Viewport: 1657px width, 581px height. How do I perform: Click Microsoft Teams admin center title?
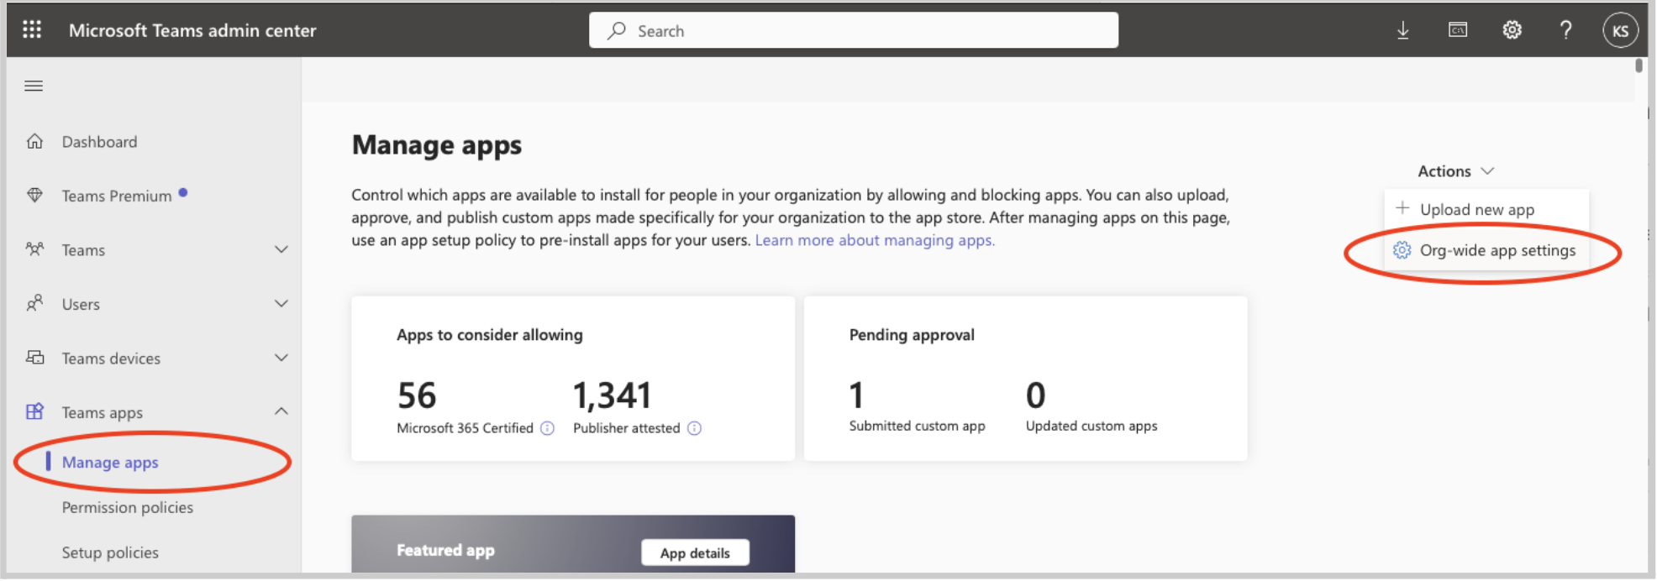click(192, 31)
